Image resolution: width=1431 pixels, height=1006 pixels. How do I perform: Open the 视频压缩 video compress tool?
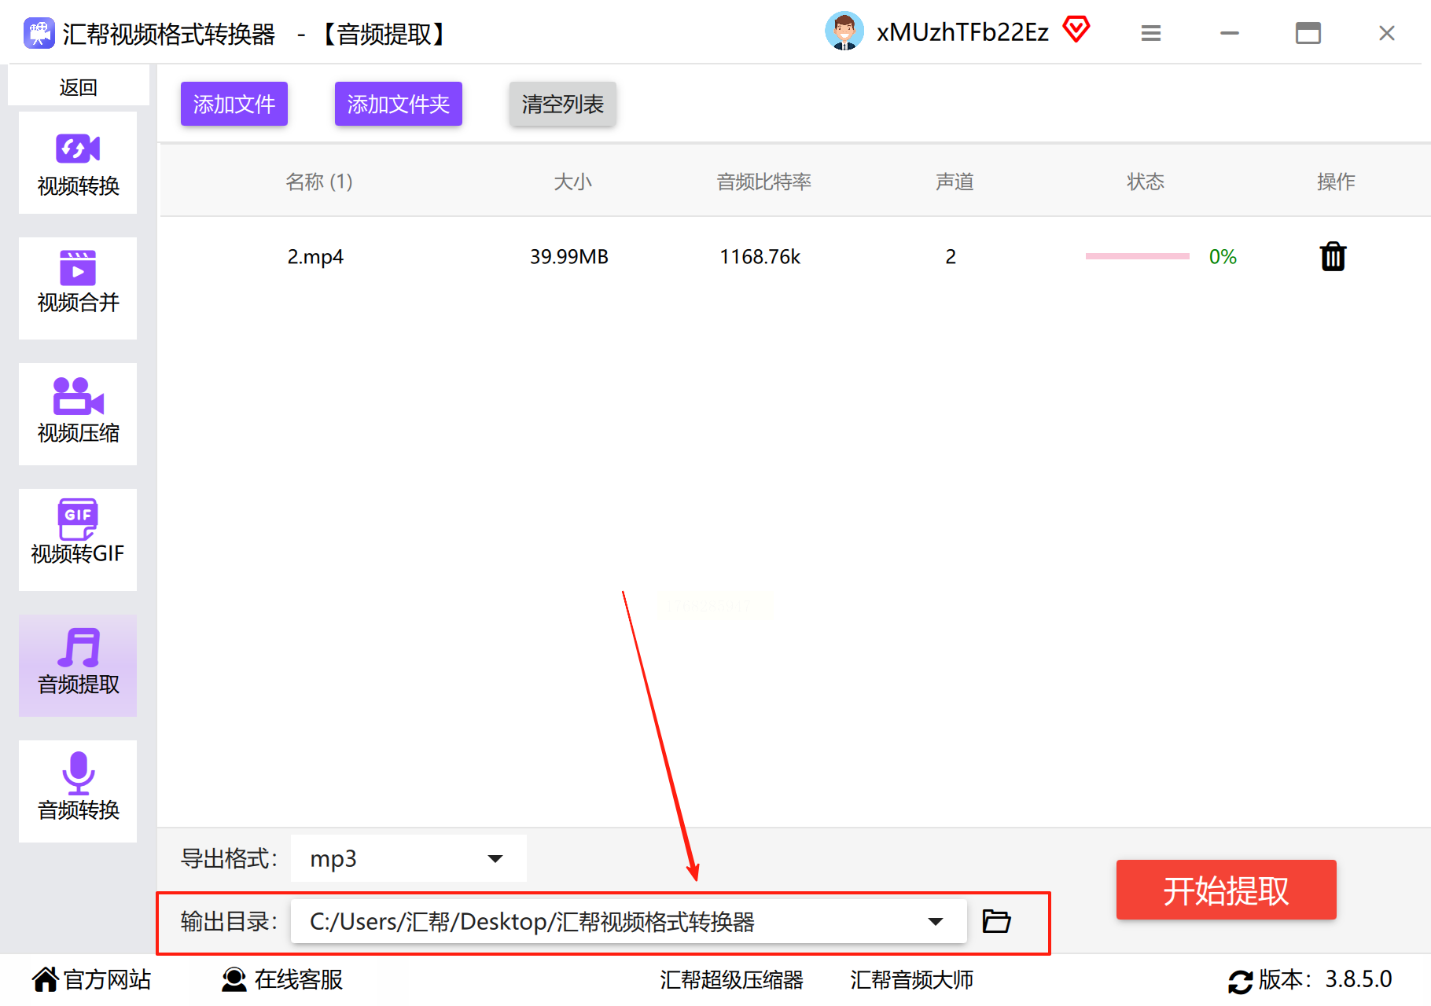coord(78,414)
